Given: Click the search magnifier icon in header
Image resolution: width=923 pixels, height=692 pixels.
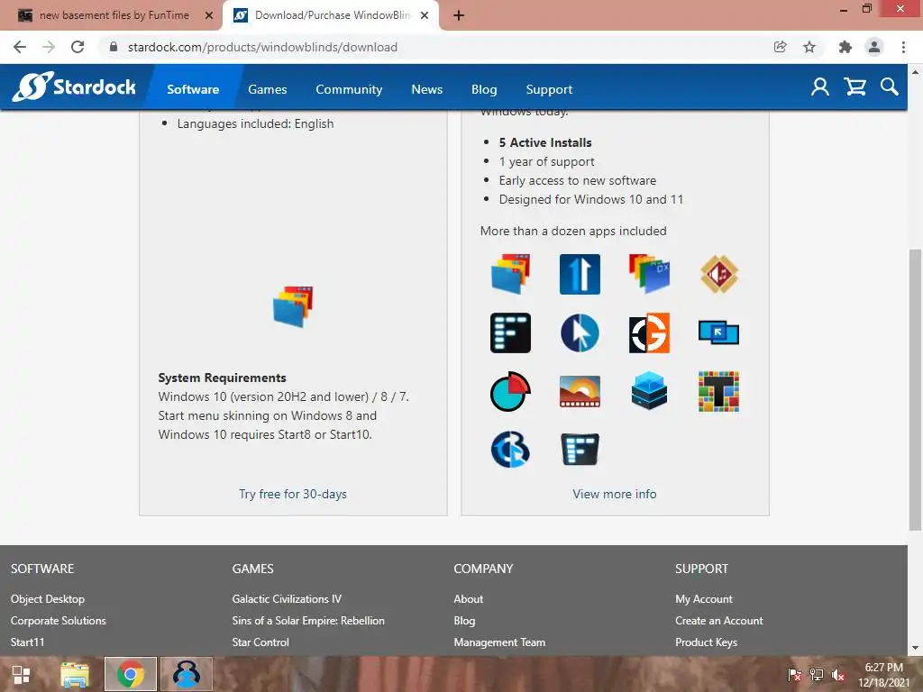Looking at the screenshot, I should [x=890, y=87].
